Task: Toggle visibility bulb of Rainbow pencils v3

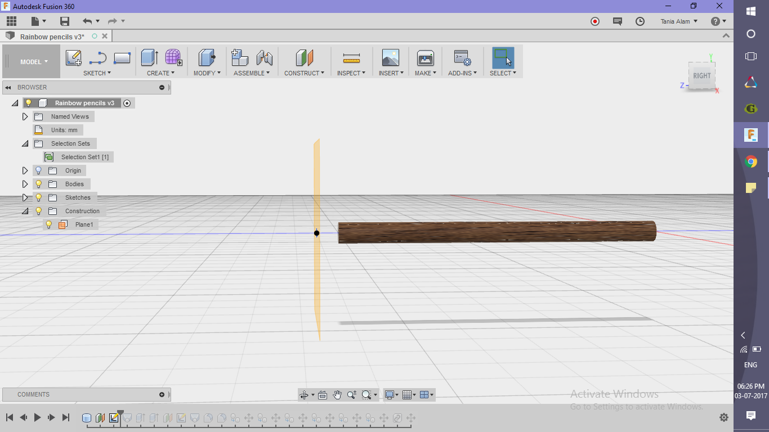Action: pos(28,103)
